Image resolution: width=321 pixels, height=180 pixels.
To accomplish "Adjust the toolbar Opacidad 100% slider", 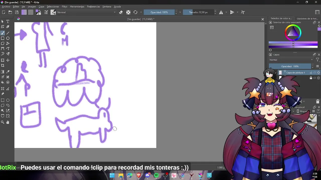I will pos(159,12).
